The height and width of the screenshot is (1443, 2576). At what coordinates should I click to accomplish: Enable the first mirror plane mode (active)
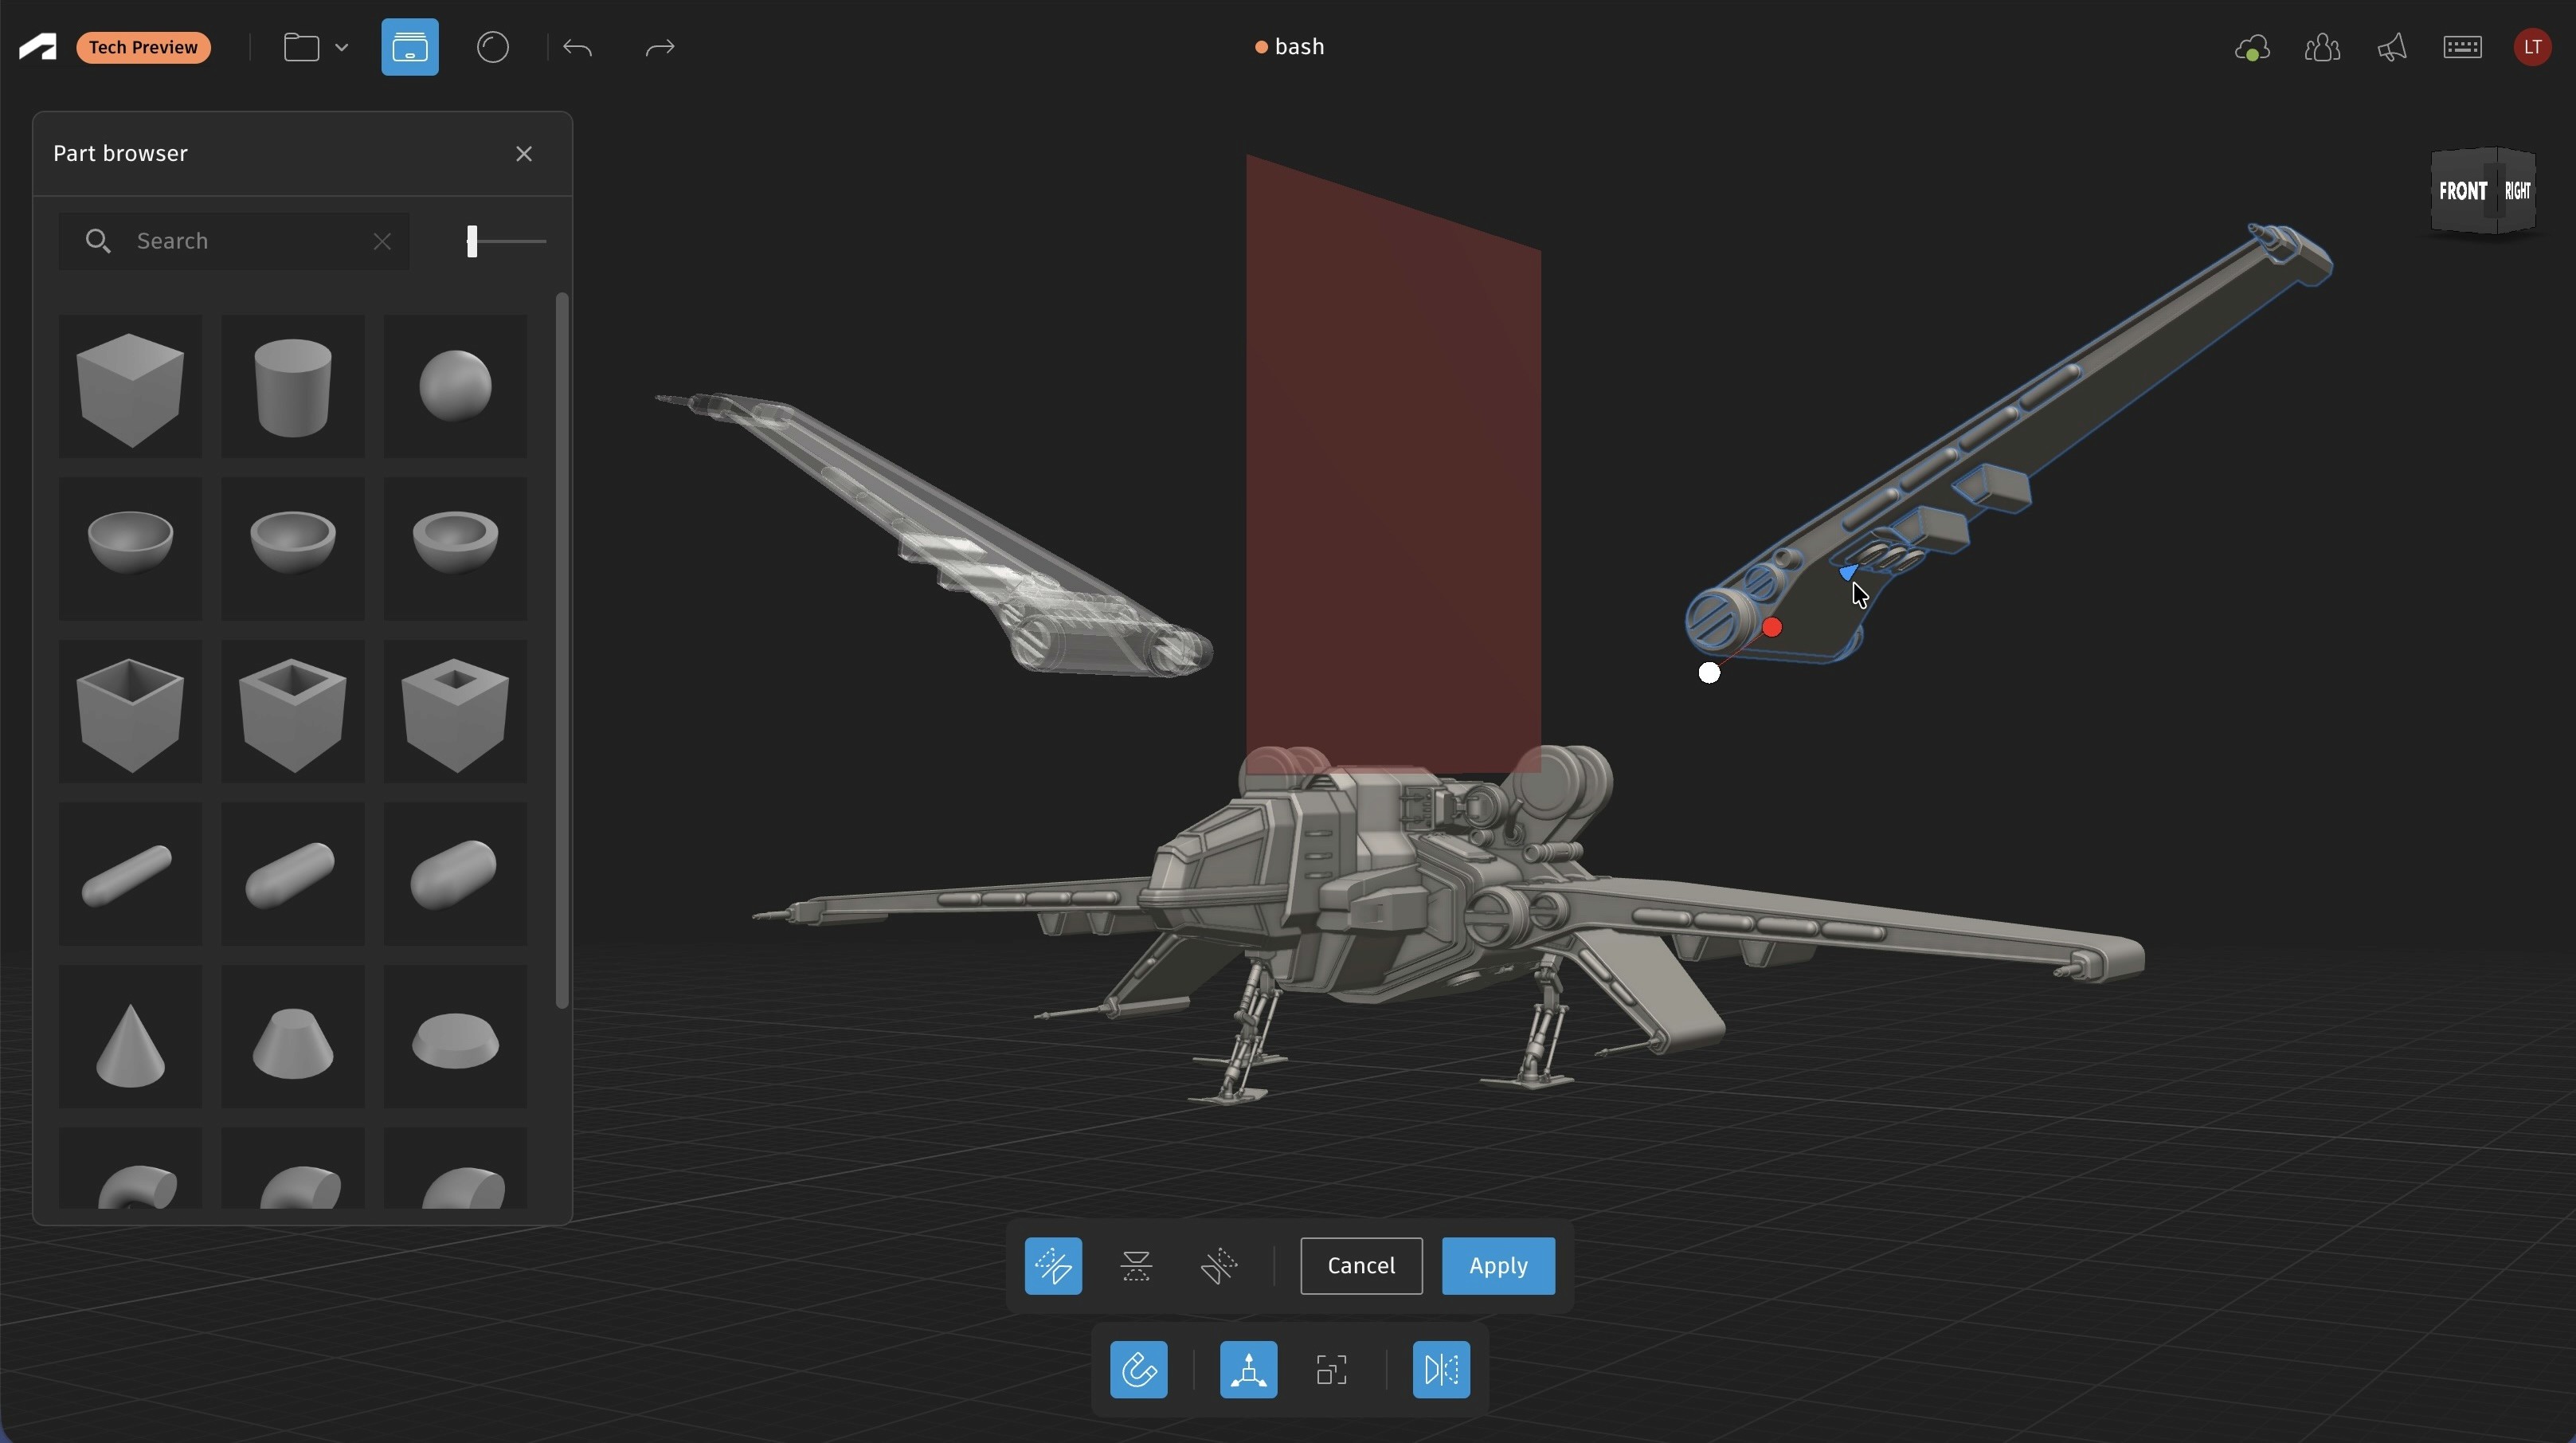point(1053,1266)
